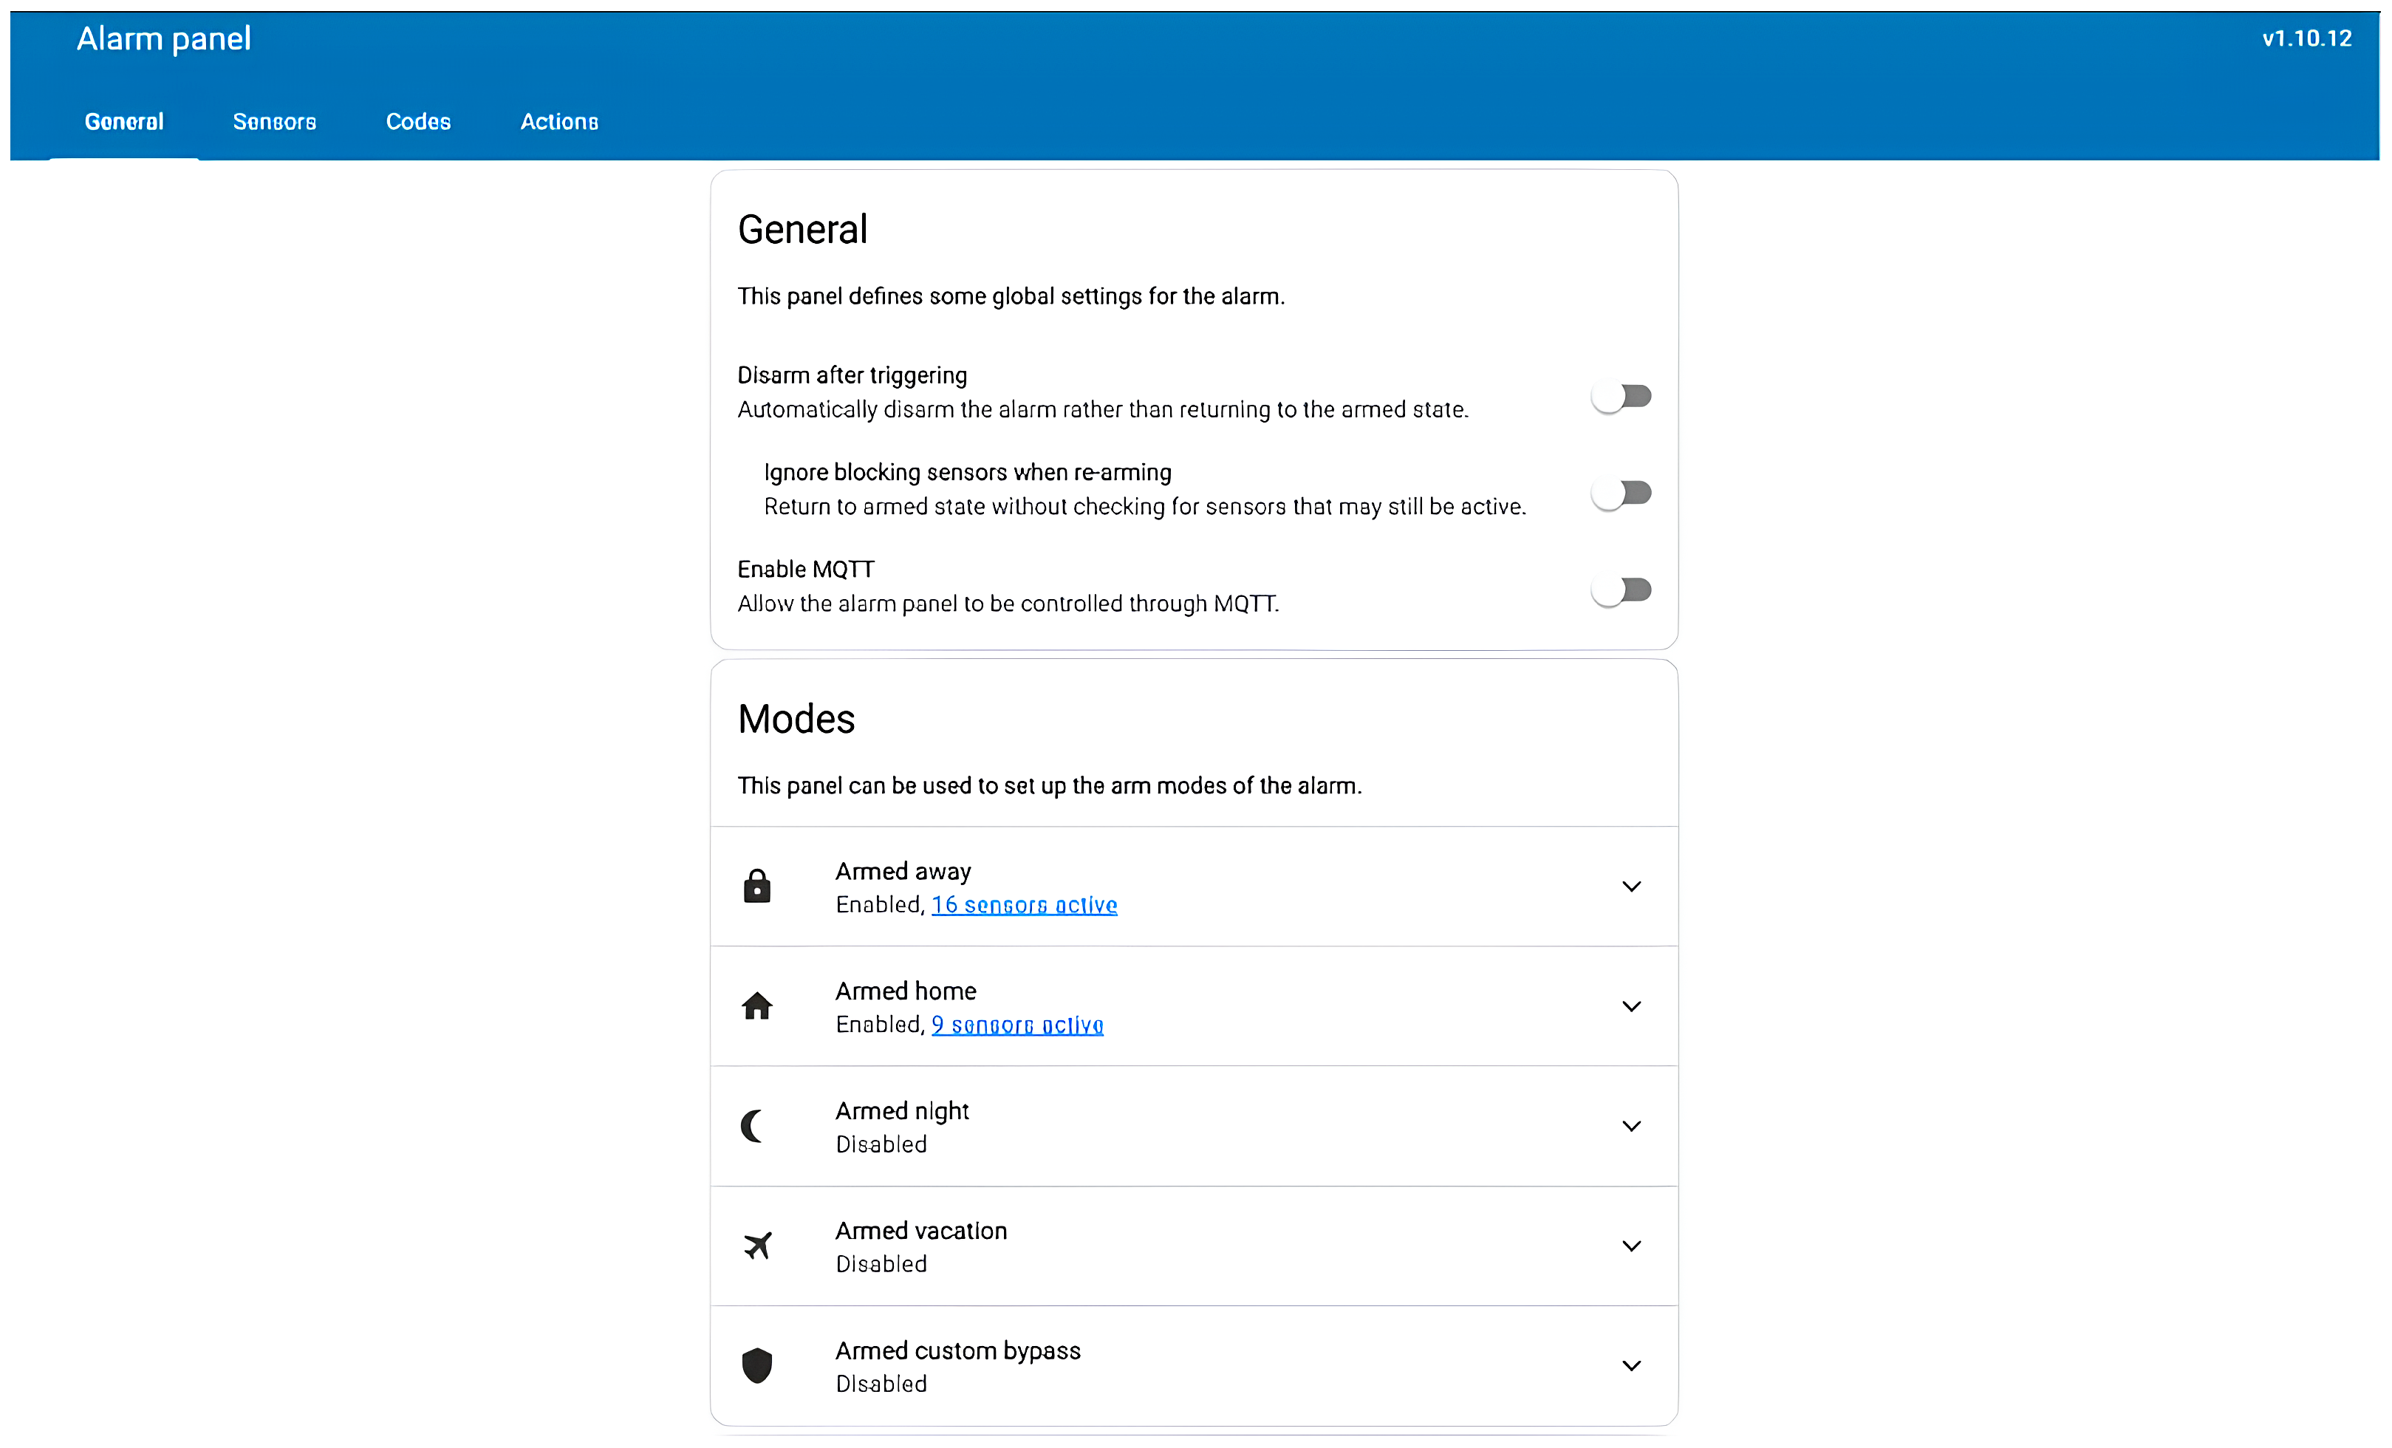
Task: Open the 9 sensors active link
Action: 1016,1025
